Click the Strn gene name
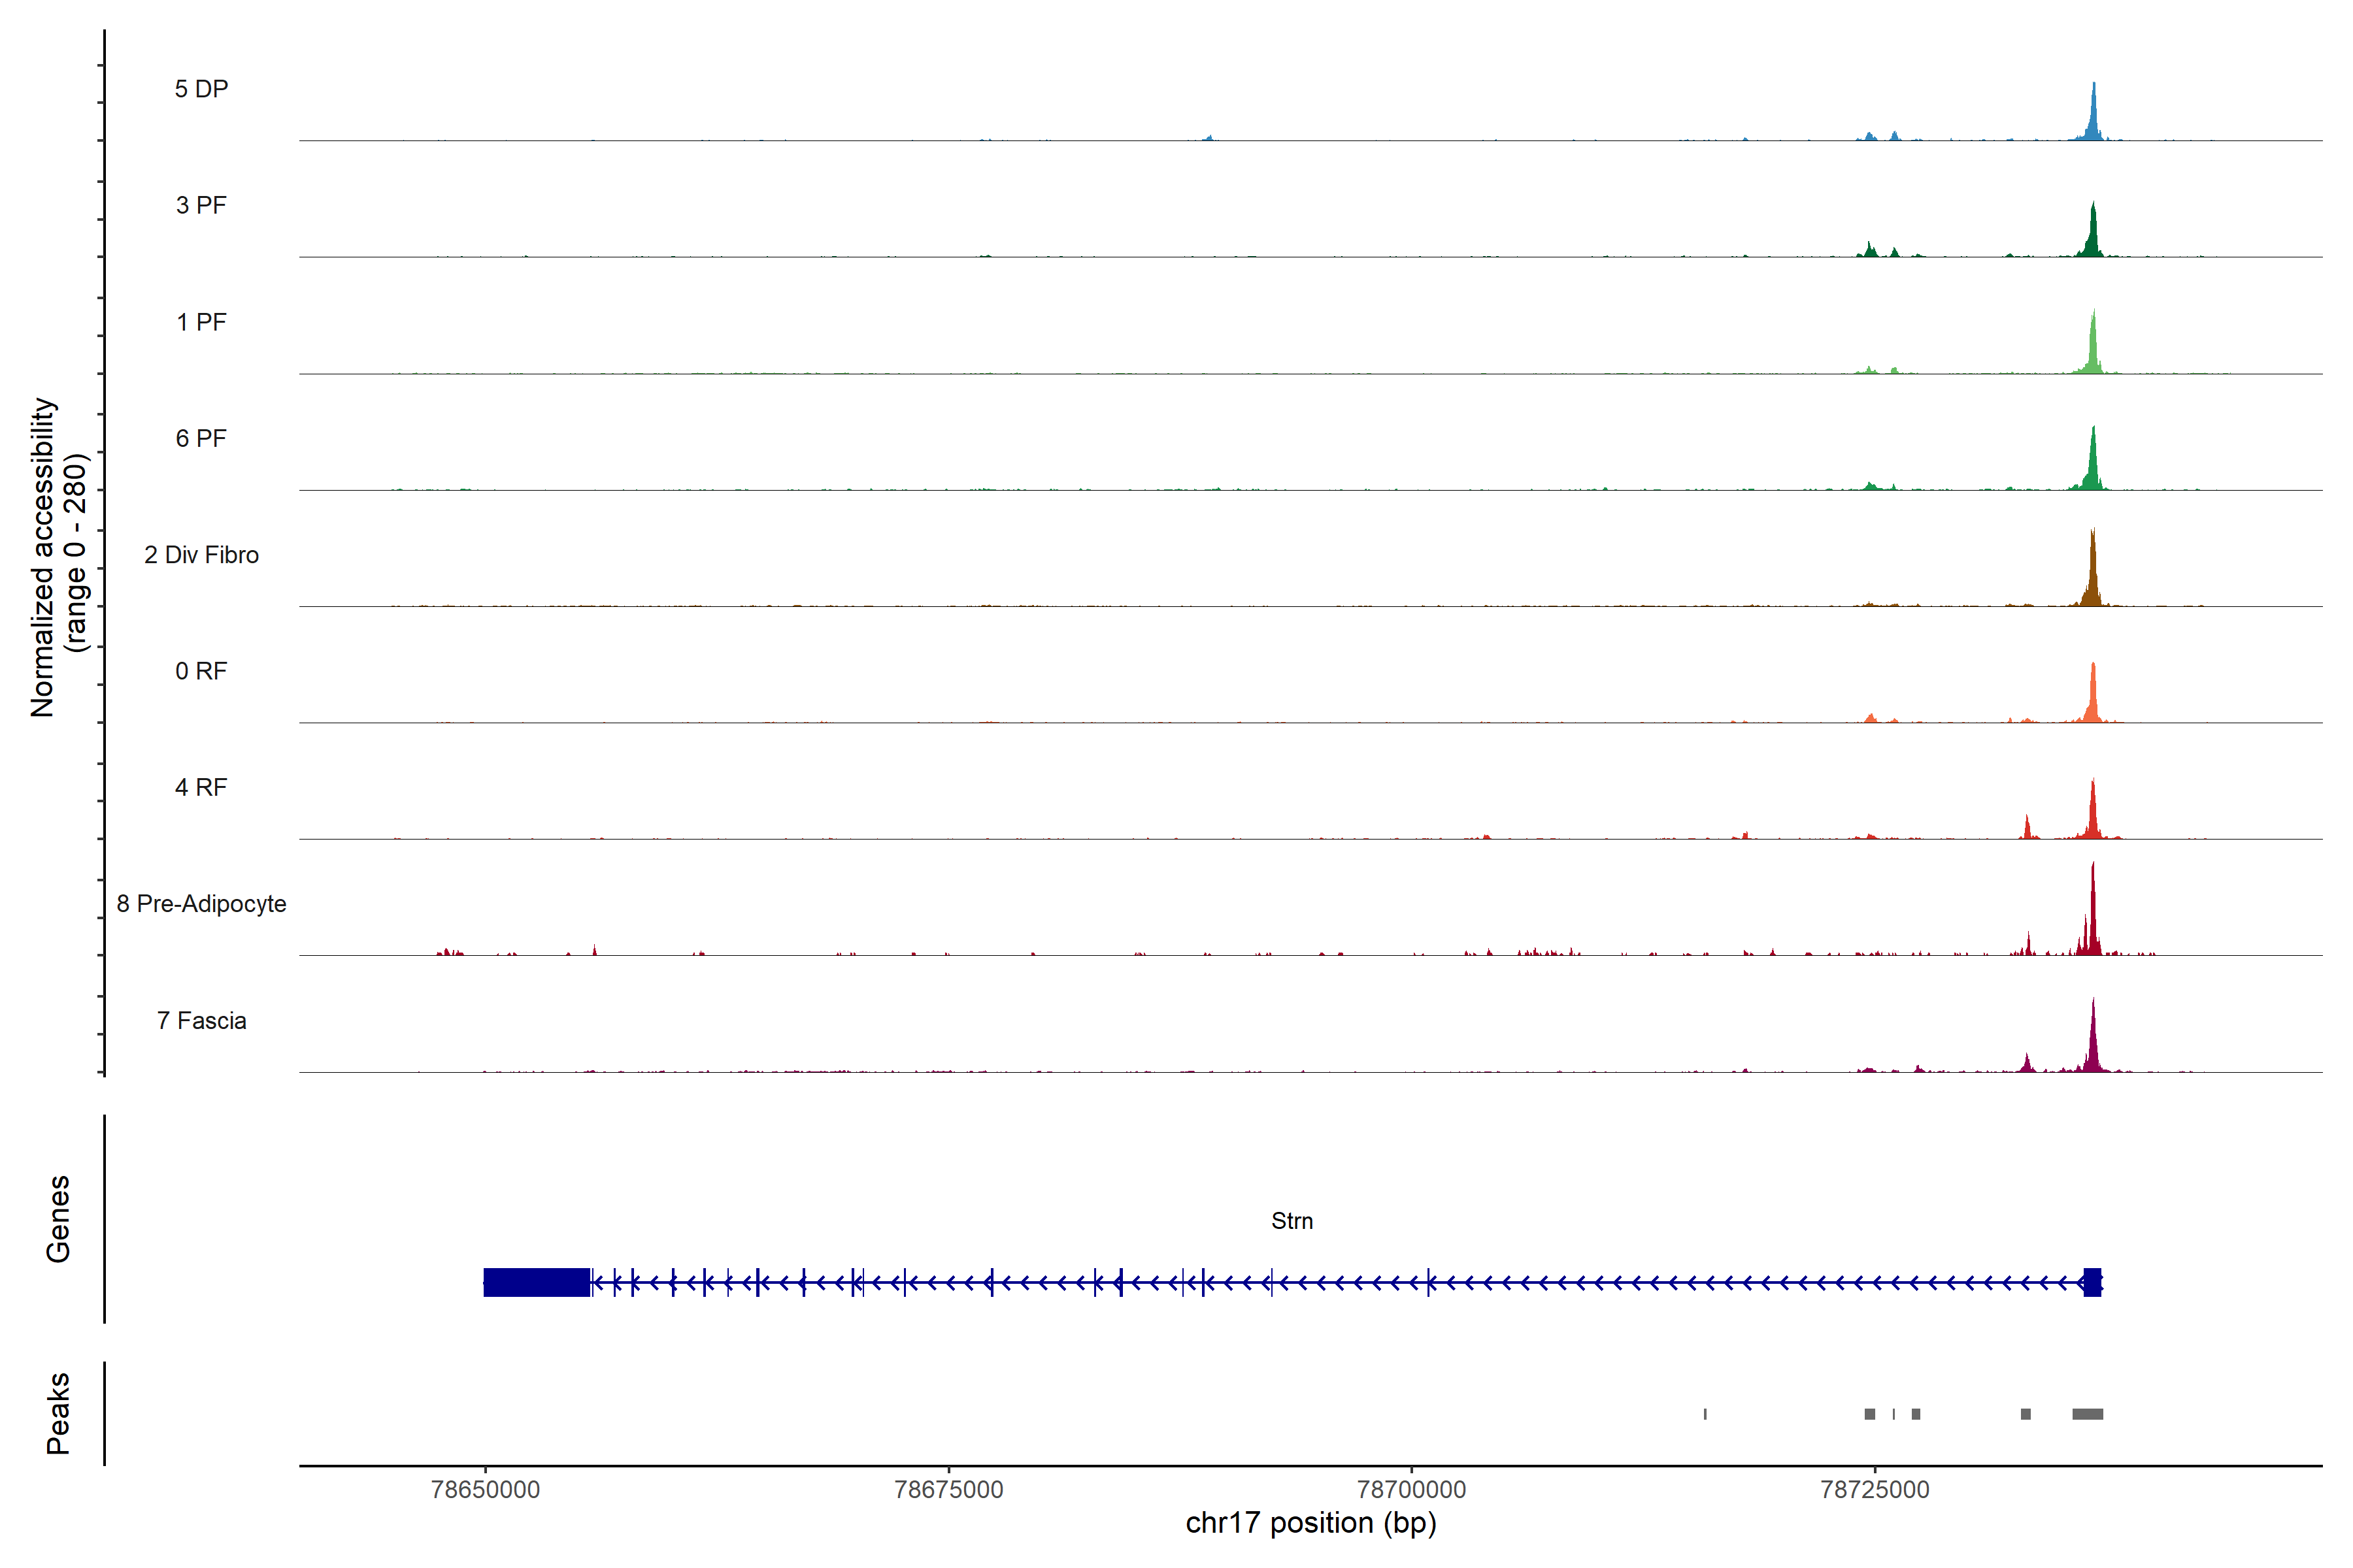Viewport: 2353px width, 1568px height. click(x=1292, y=1221)
